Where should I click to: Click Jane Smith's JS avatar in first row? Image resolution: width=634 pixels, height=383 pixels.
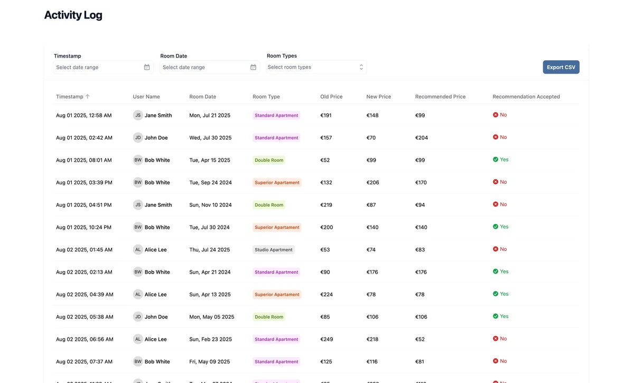pos(138,115)
